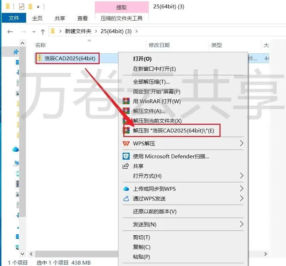Click the folder icon in address bar
The height and width of the screenshot is (266, 286).
coord(53,31)
